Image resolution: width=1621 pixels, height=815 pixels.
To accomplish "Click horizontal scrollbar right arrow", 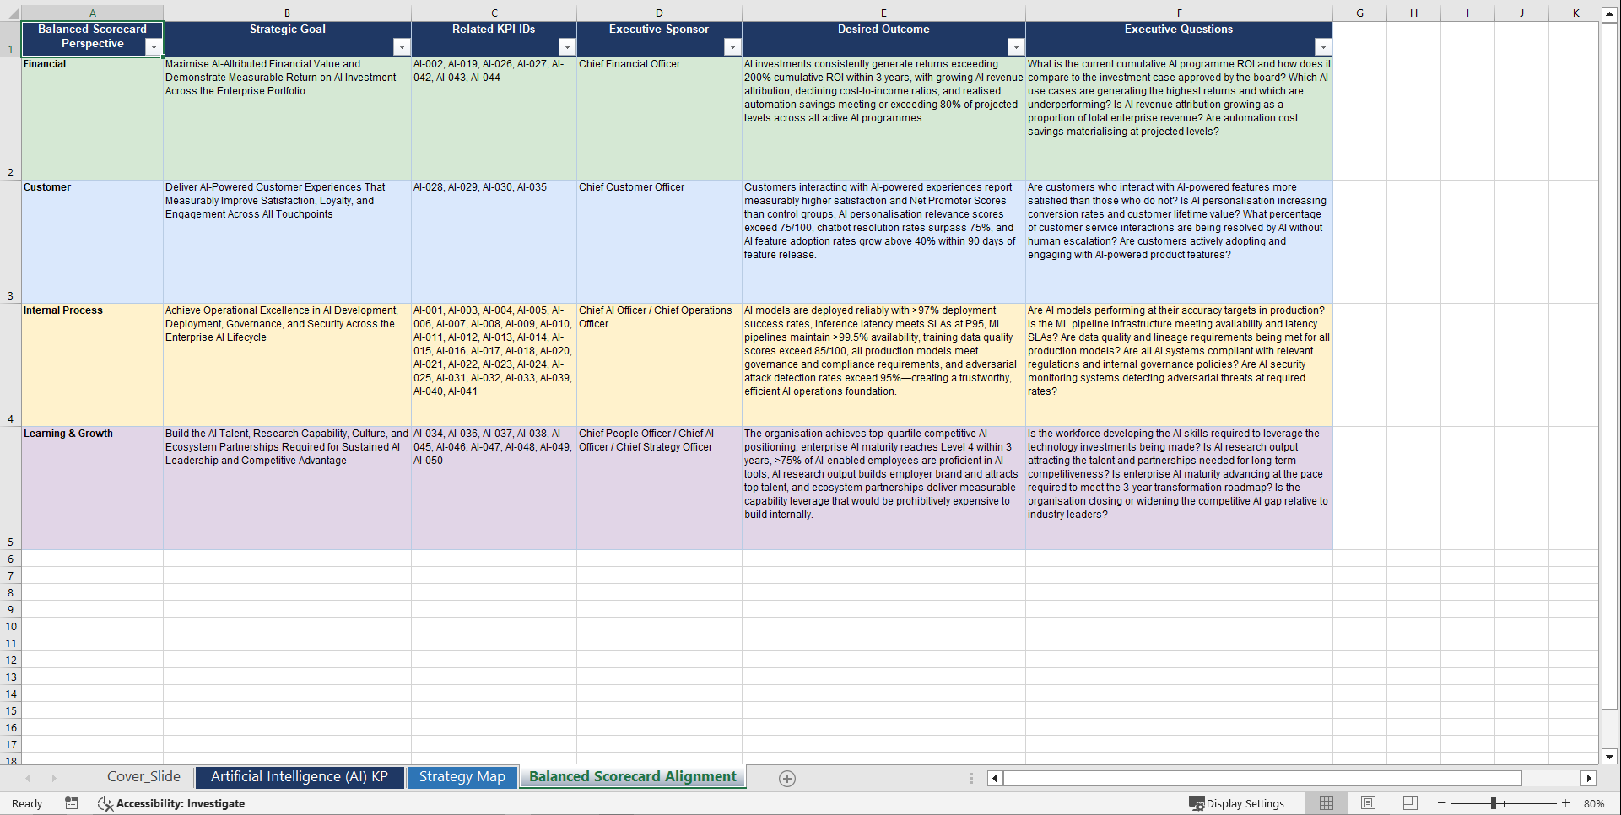I will [x=1589, y=778].
